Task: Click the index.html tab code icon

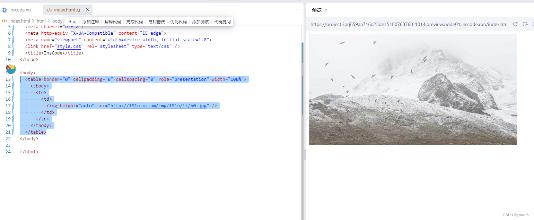Action: tap(49, 10)
